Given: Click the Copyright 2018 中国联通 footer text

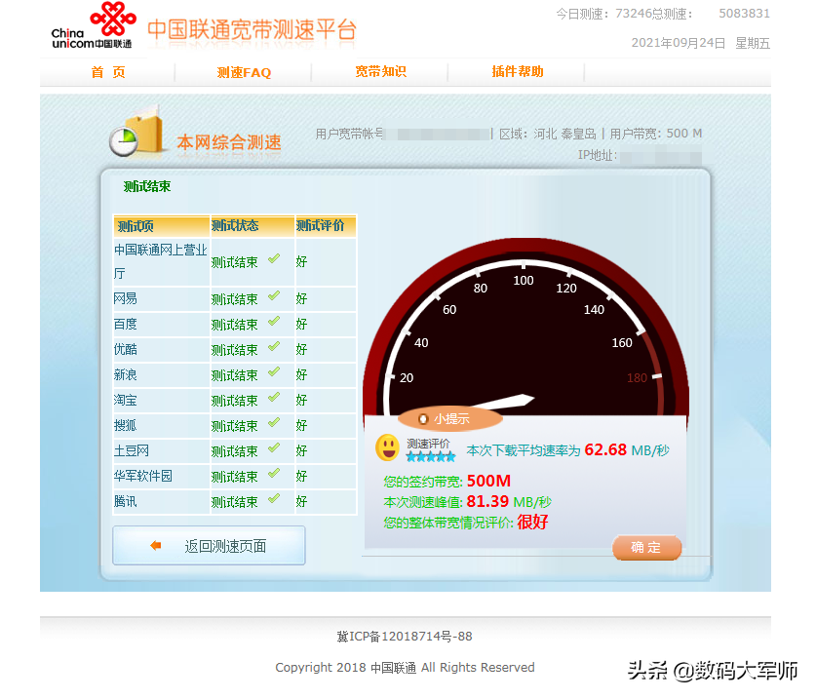Looking at the screenshot, I should click(x=405, y=667).
